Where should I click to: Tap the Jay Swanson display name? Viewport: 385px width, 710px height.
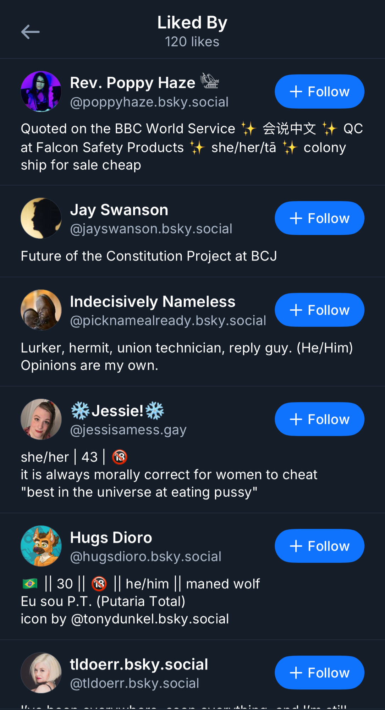pyautogui.click(x=119, y=210)
